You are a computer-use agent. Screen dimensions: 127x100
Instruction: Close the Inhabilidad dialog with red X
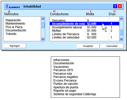point(120,6)
